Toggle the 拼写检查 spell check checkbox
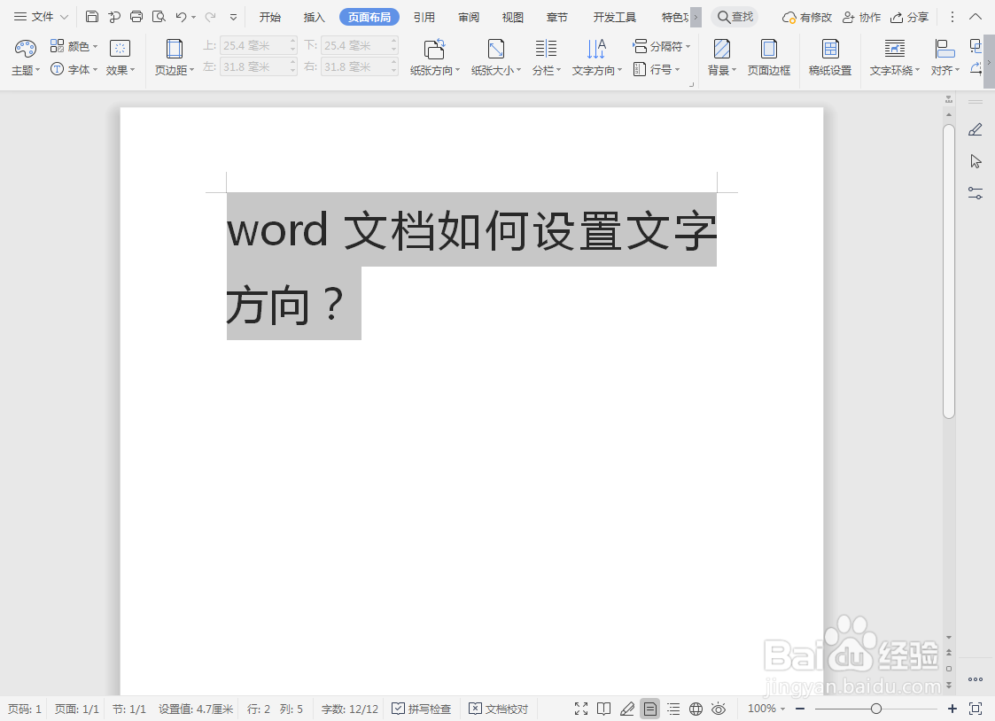995x721 pixels. 399,708
